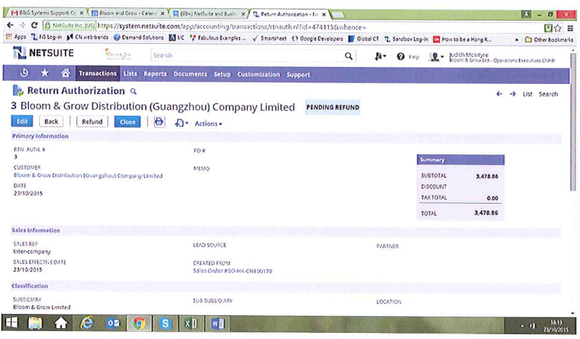Click the search magnifier in global search
The height and width of the screenshot is (339, 580).
pyautogui.click(x=348, y=56)
